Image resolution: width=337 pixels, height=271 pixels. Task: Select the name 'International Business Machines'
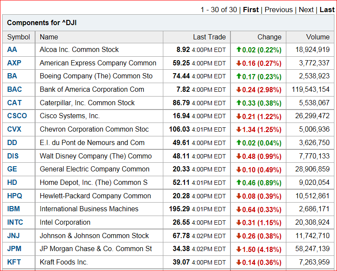89,209
